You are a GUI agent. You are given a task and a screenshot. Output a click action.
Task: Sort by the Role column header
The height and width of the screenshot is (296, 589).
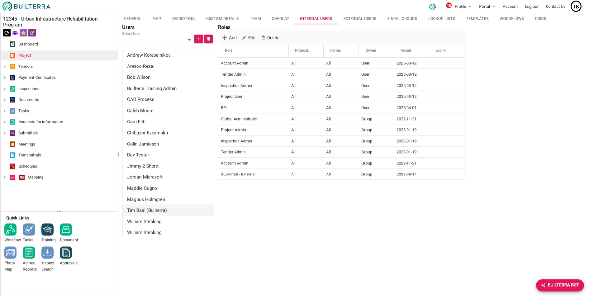point(253,50)
